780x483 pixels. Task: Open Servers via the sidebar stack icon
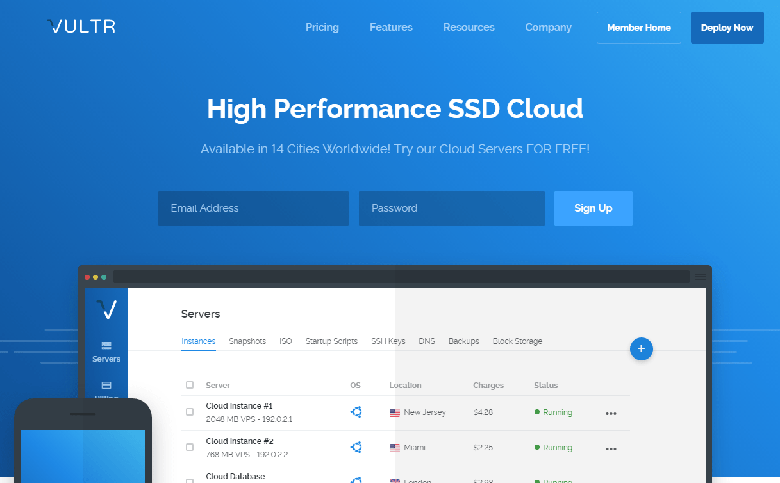[x=106, y=345]
